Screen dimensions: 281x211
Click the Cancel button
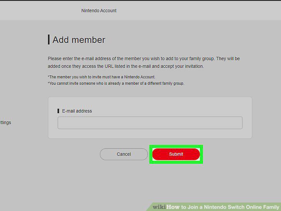tap(124, 154)
